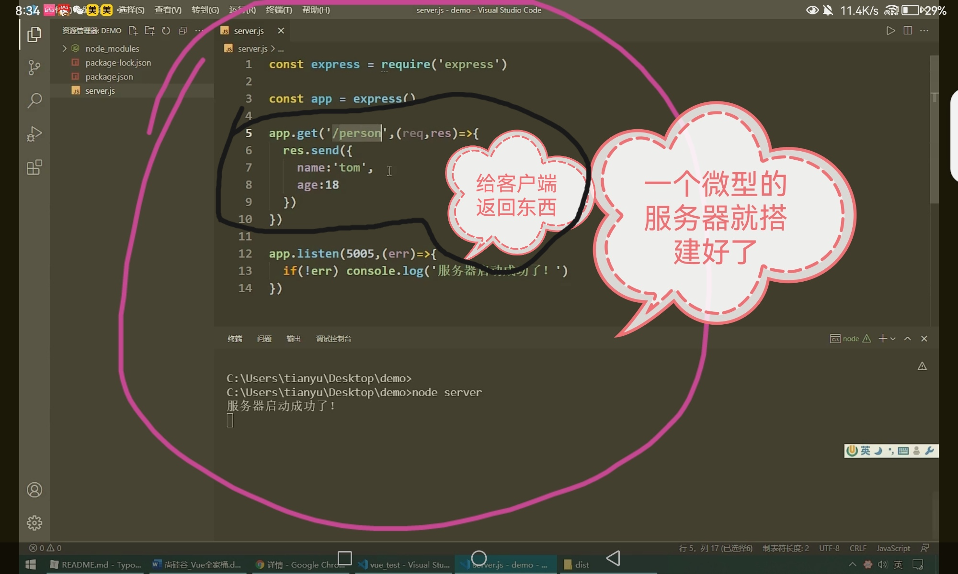Switch to the 问题 panel tab
The width and height of the screenshot is (958, 574).
click(x=264, y=339)
